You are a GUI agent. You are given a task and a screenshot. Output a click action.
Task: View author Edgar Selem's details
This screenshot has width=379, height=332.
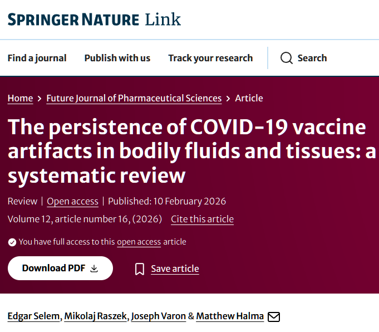34,316
